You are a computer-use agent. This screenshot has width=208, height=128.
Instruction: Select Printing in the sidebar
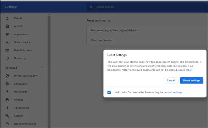point(19,100)
